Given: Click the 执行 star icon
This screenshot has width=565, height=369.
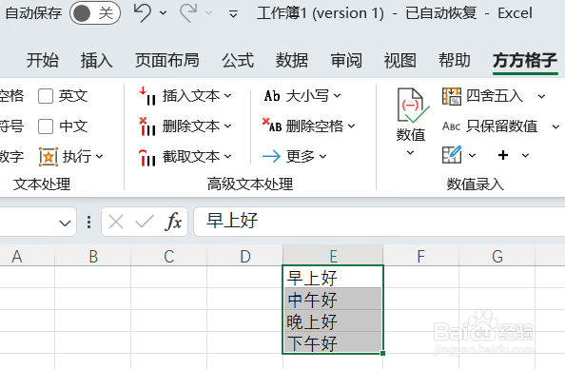Looking at the screenshot, I should pyautogui.click(x=49, y=157).
